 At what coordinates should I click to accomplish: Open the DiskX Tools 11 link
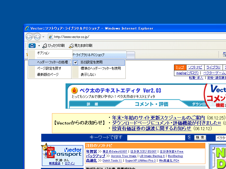pos(112,161)
